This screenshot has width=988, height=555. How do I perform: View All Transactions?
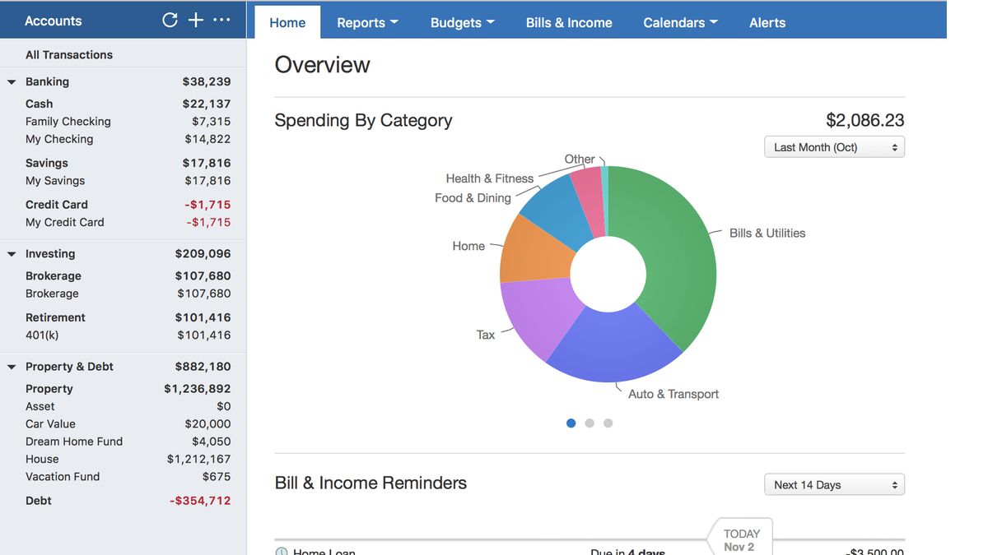tap(68, 54)
